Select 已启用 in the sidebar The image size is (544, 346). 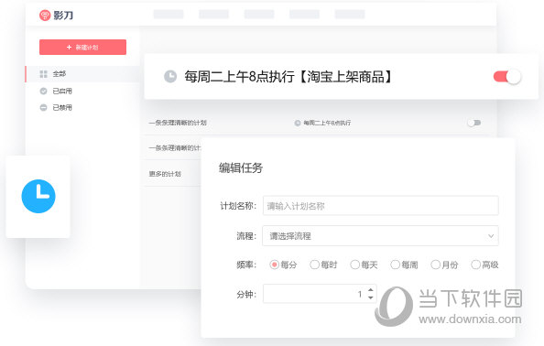pos(62,91)
